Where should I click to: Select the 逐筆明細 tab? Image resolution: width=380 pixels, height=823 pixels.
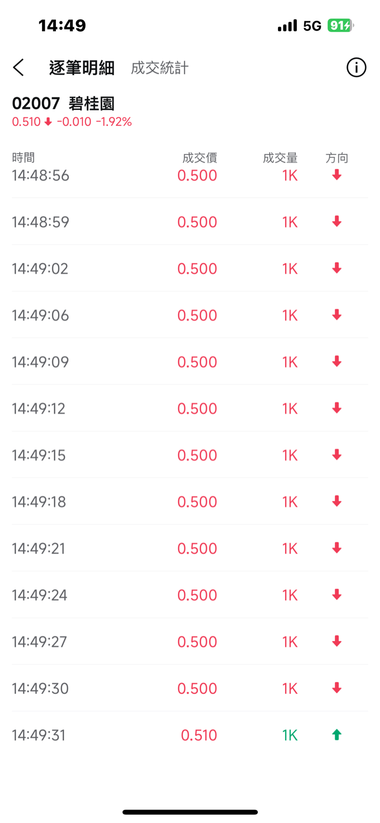pos(82,68)
